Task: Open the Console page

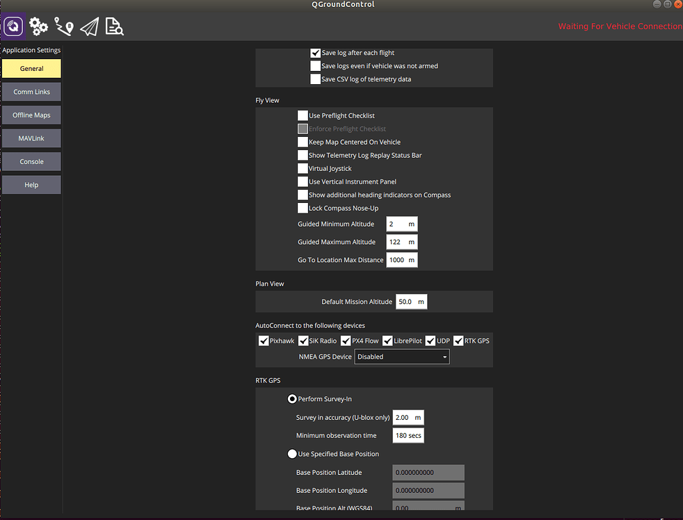Action: point(31,161)
